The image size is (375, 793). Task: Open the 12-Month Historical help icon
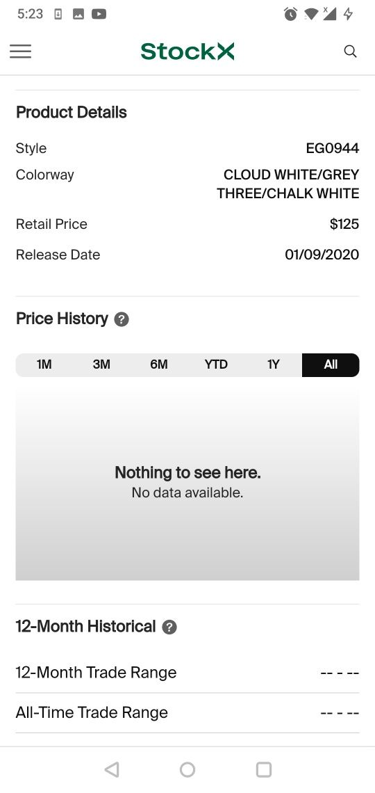[x=169, y=627]
